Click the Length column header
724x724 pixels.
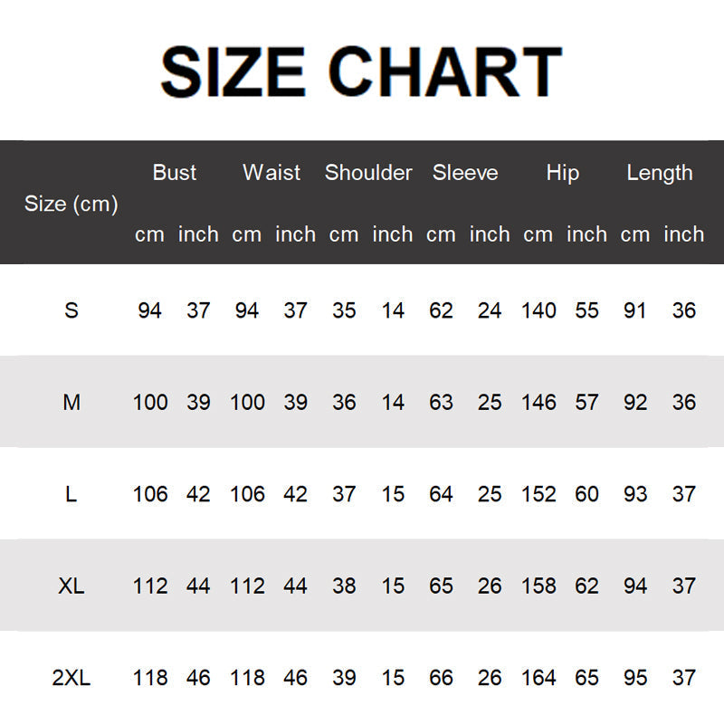click(x=660, y=173)
